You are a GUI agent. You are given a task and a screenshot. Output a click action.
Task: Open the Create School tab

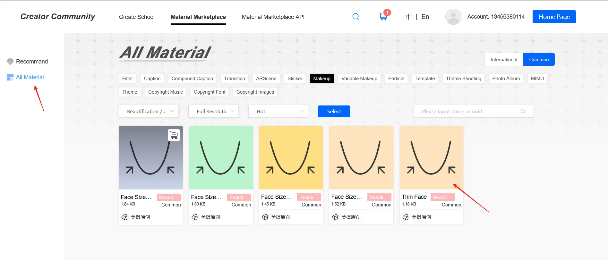137,17
